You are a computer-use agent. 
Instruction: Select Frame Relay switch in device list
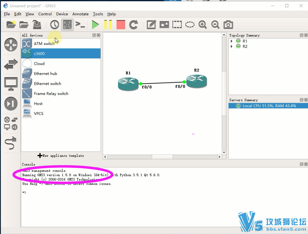pyautogui.click(x=61, y=94)
